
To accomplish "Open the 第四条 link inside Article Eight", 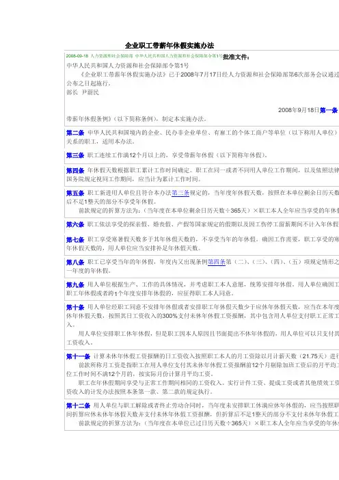I will click(217, 262).
